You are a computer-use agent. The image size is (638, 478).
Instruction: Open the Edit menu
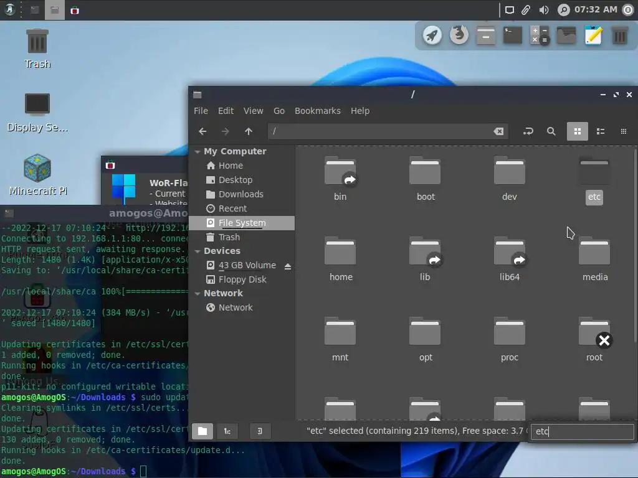coord(226,111)
